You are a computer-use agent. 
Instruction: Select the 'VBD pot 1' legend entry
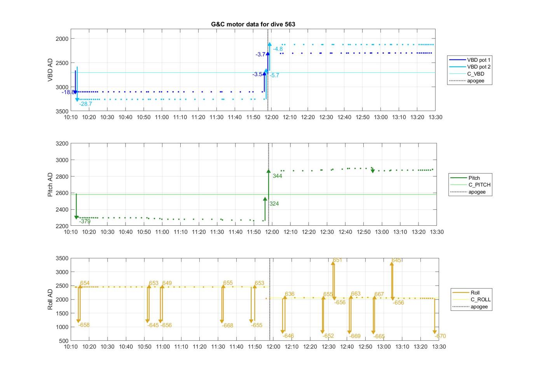469,60
